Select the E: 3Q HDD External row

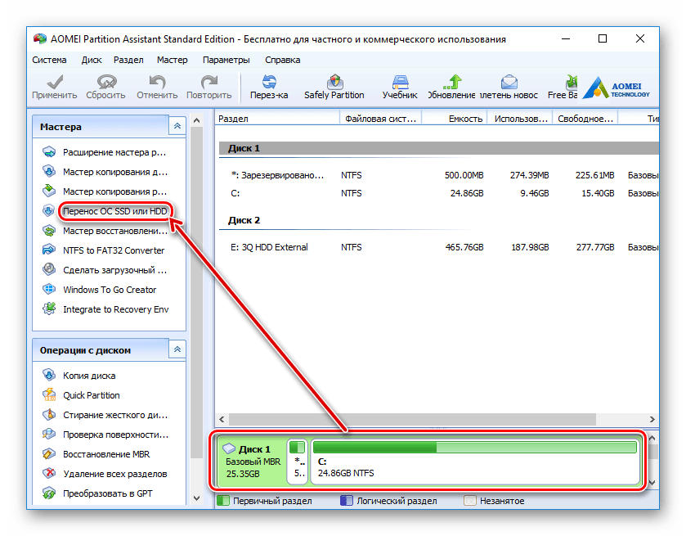tap(439, 247)
